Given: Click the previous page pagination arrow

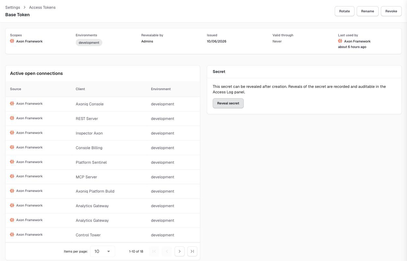Looking at the screenshot, I should pyautogui.click(x=167, y=251).
